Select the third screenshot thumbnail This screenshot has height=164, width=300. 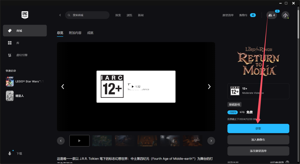pos(147,141)
